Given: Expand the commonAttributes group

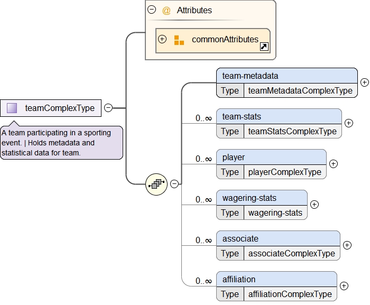Looking at the screenshot, I should 162,39.
